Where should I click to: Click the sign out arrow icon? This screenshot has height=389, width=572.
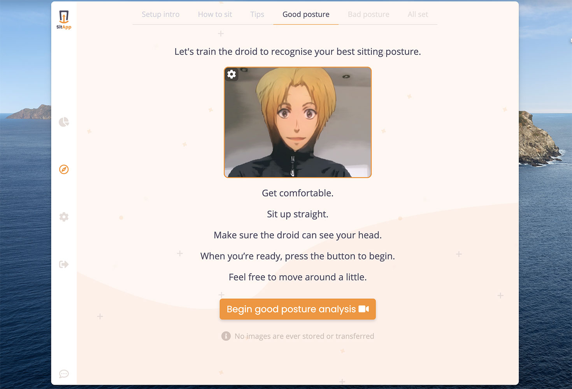click(x=63, y=264)
